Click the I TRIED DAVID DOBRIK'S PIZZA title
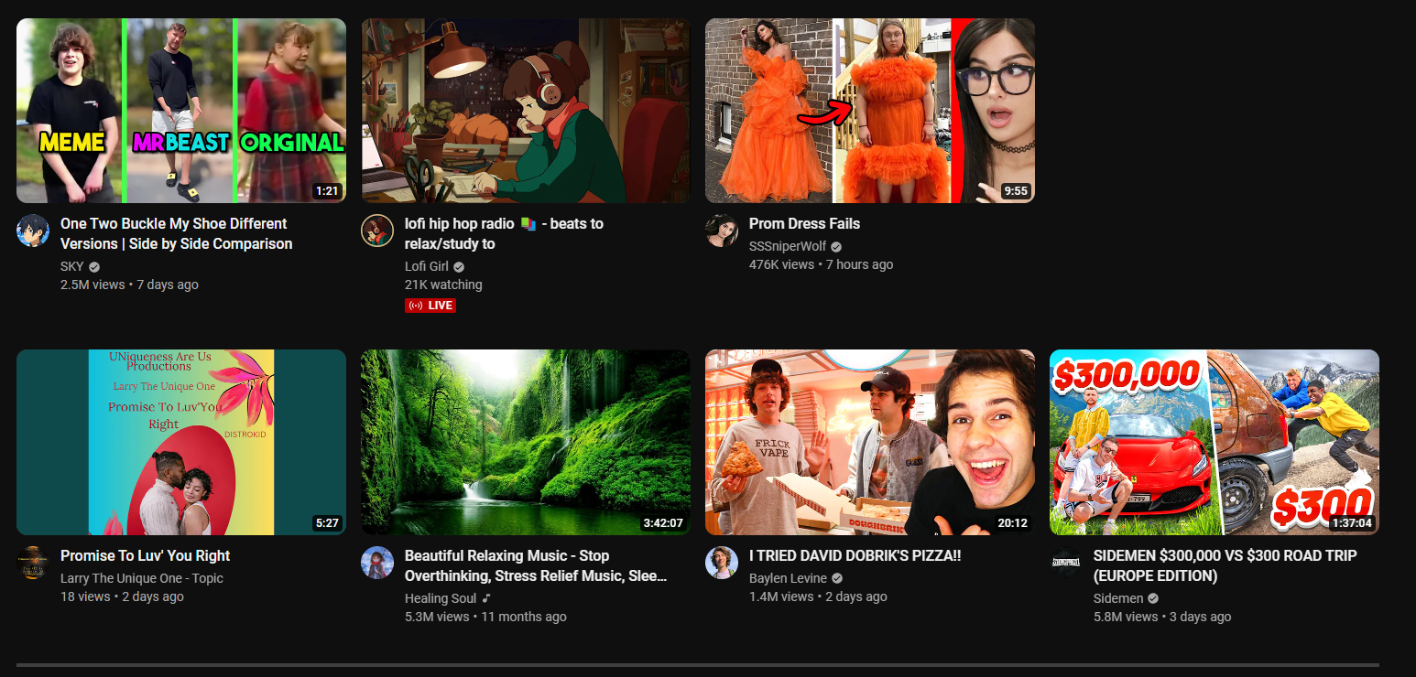 click(x=855, y=555)
